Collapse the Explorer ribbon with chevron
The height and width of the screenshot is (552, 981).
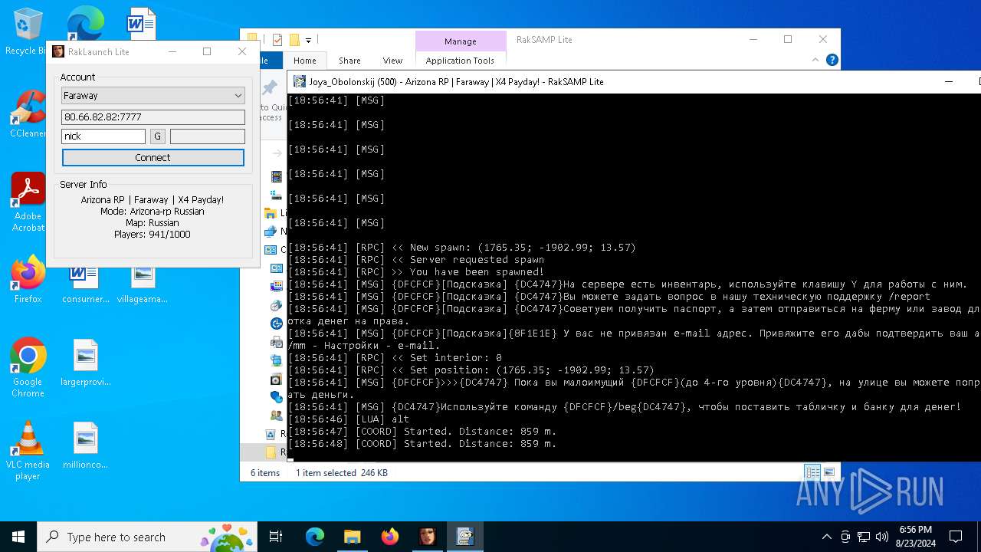[x=817, y=60]
